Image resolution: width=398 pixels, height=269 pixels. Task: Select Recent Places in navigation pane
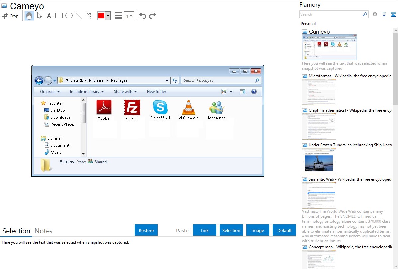click(x=59, y=124)
